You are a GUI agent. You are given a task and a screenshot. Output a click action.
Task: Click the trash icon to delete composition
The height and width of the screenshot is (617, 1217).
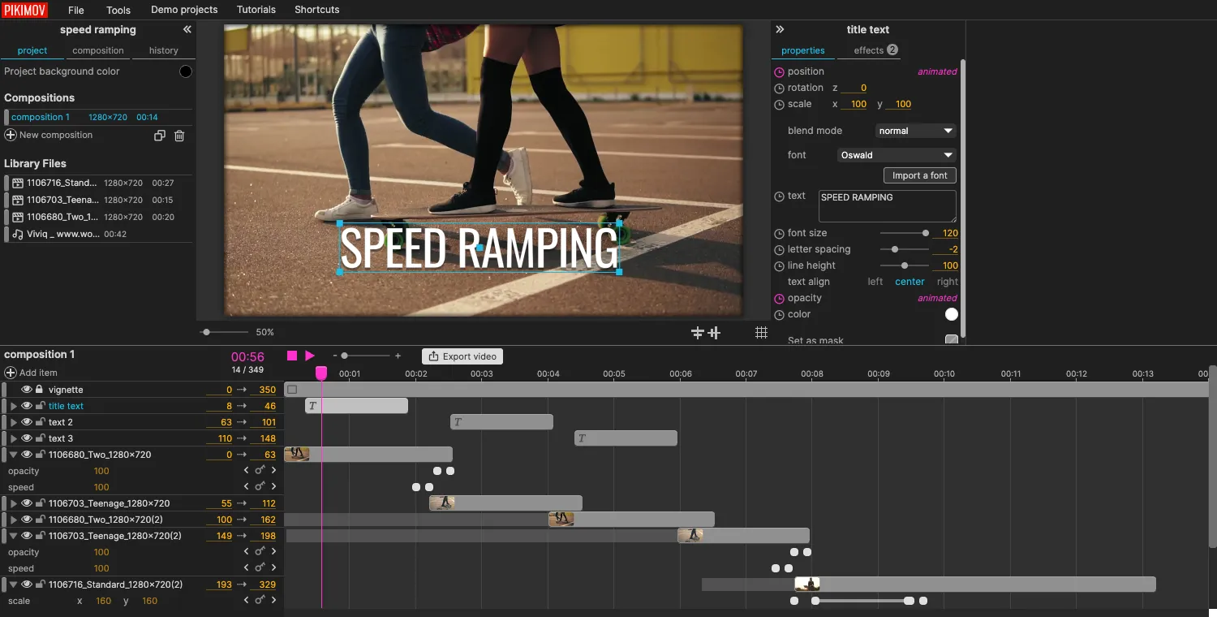coord(179,136)
